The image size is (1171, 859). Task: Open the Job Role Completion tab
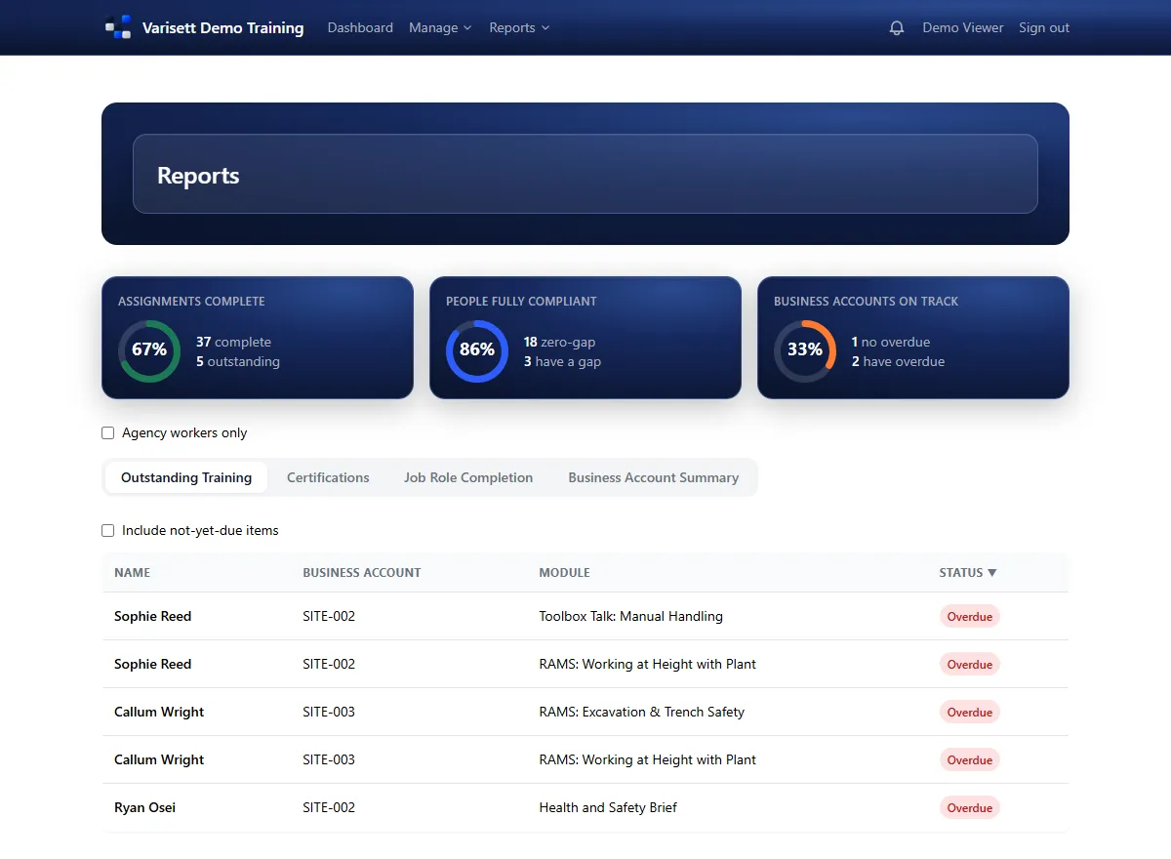pos(468,477)
